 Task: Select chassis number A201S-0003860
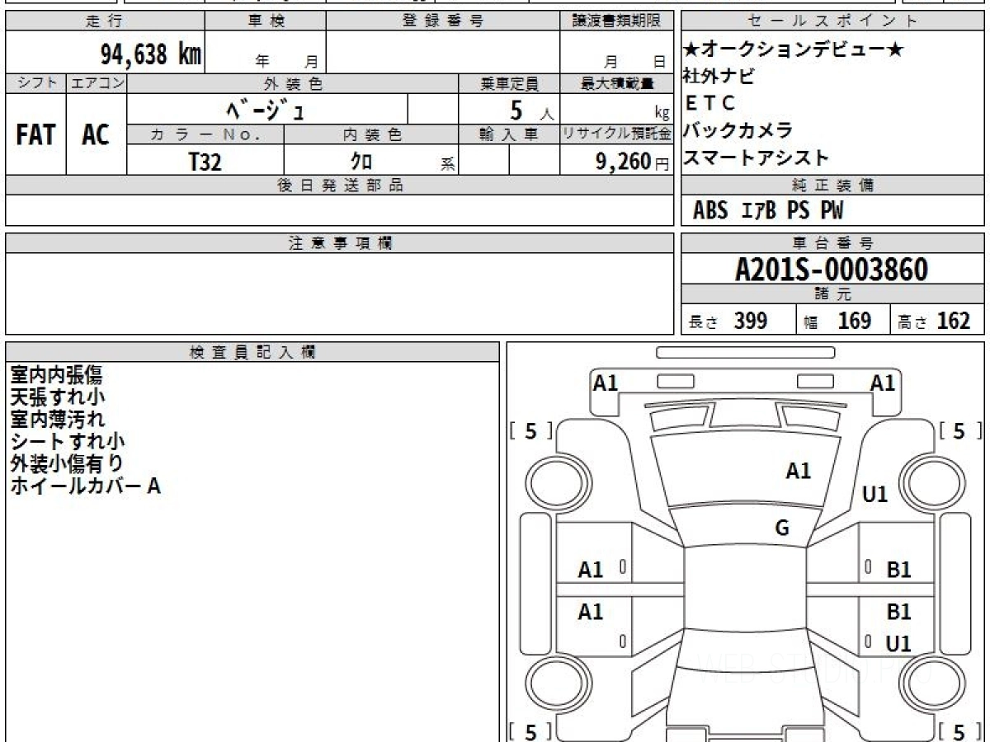(832, 270)
